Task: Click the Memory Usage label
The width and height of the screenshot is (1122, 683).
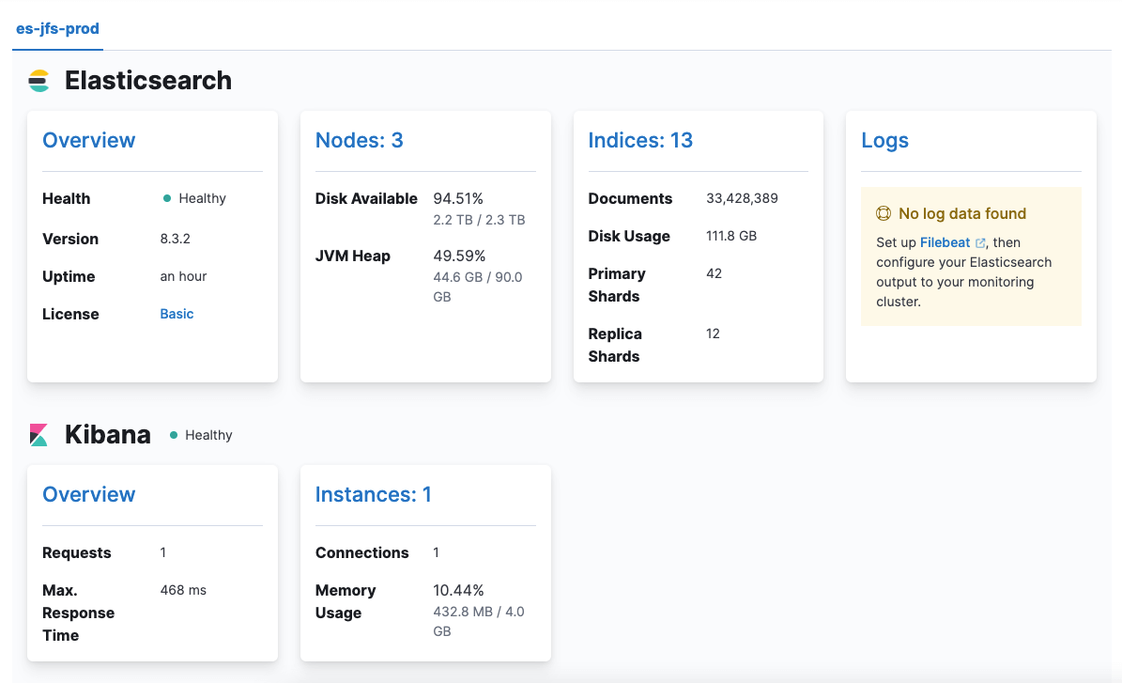Action: 346,601
